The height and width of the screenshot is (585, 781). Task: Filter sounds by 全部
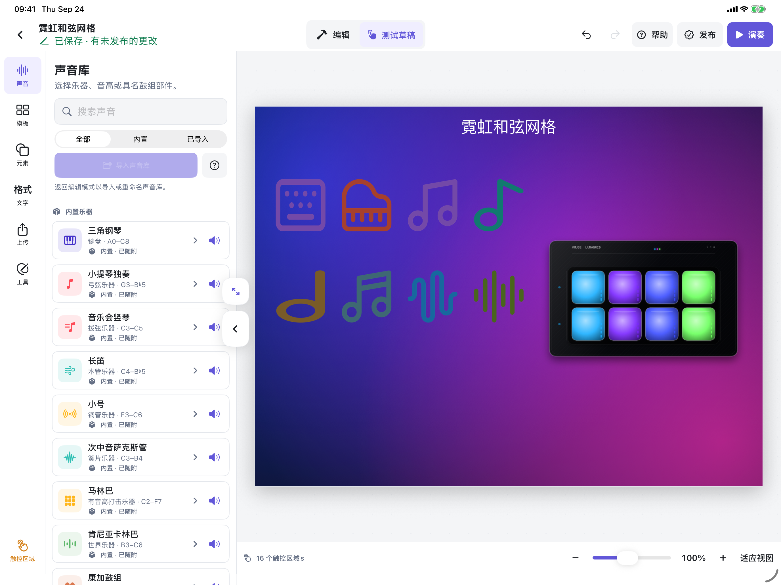point(83,139)
